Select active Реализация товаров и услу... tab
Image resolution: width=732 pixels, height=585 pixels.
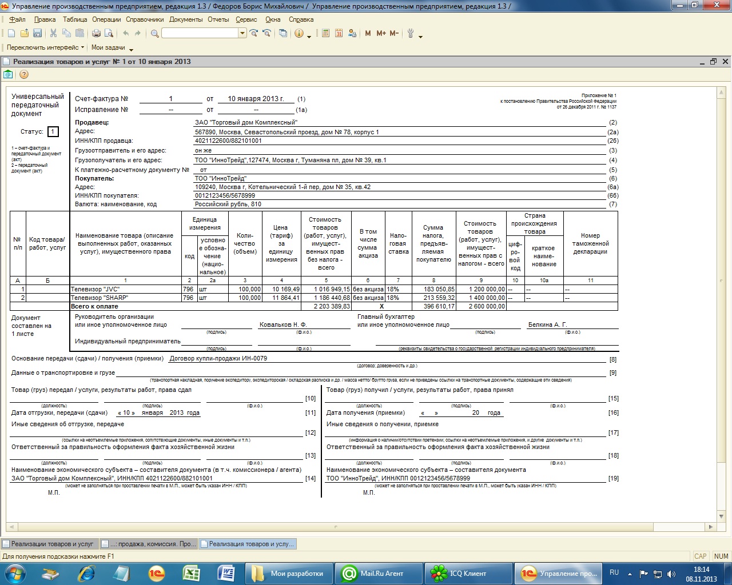point(248,544)
